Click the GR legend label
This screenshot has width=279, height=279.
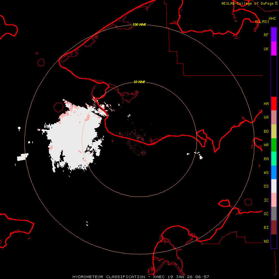click(x=266, y=117)
